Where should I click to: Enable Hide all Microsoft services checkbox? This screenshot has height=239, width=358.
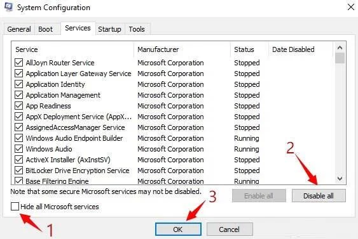15,207
